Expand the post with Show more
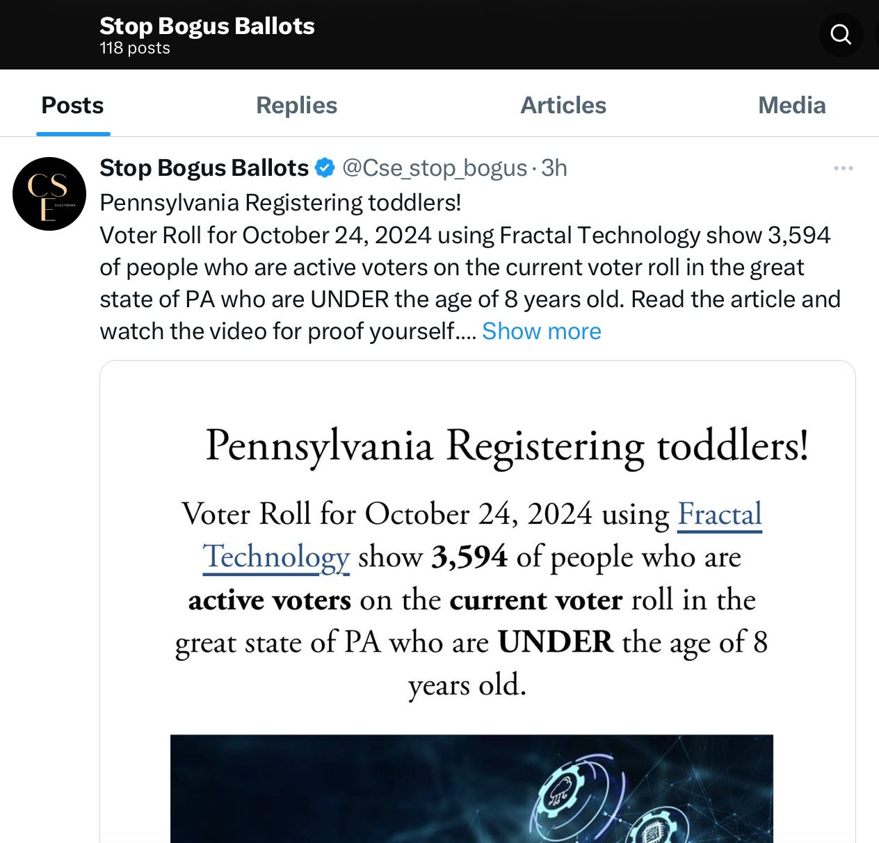 coord(541,332)
